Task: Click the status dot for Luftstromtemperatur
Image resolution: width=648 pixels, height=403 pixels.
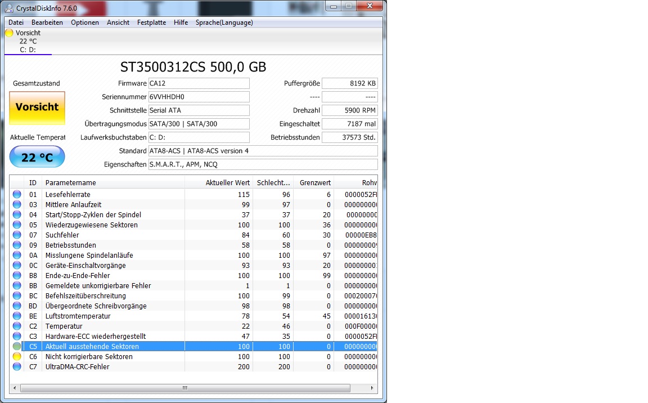Action: tap(17, 316)
